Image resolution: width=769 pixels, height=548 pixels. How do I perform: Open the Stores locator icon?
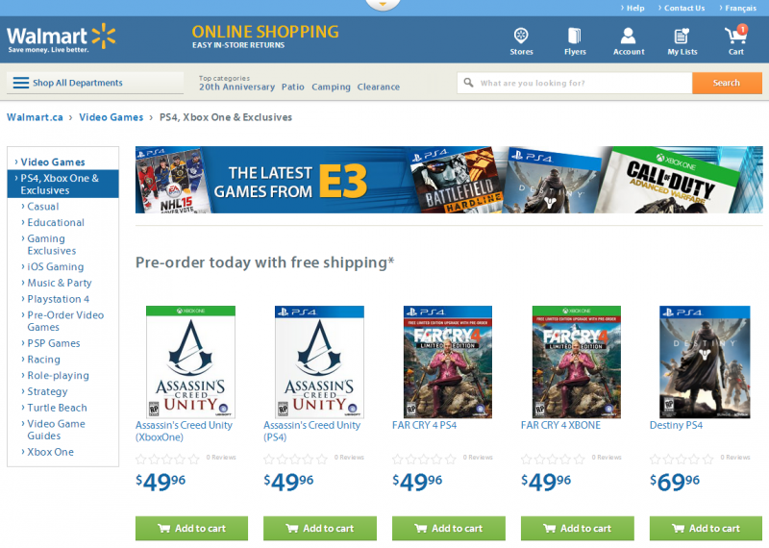(x=521, y=36)
